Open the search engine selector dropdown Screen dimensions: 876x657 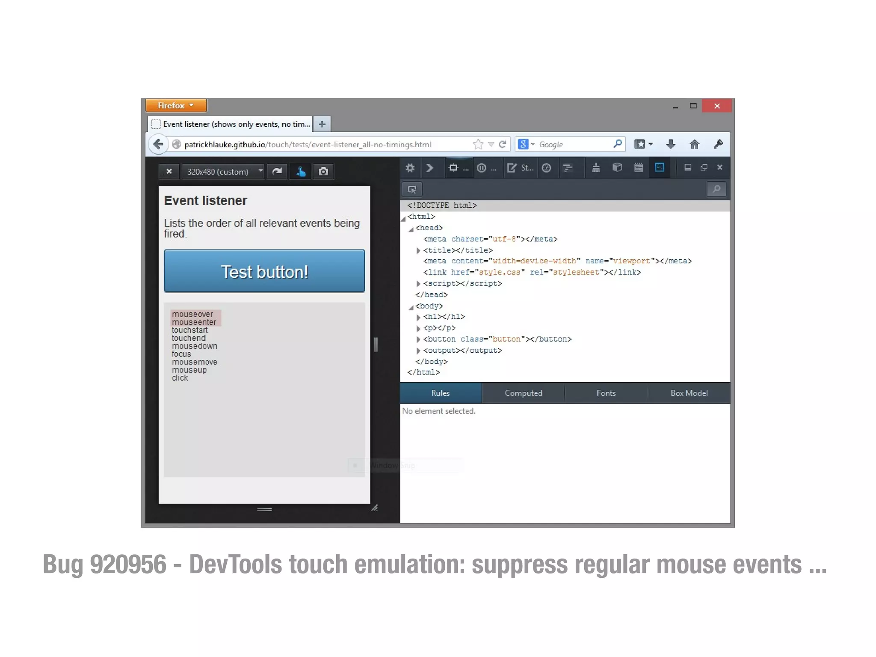[x=526, y=145]
